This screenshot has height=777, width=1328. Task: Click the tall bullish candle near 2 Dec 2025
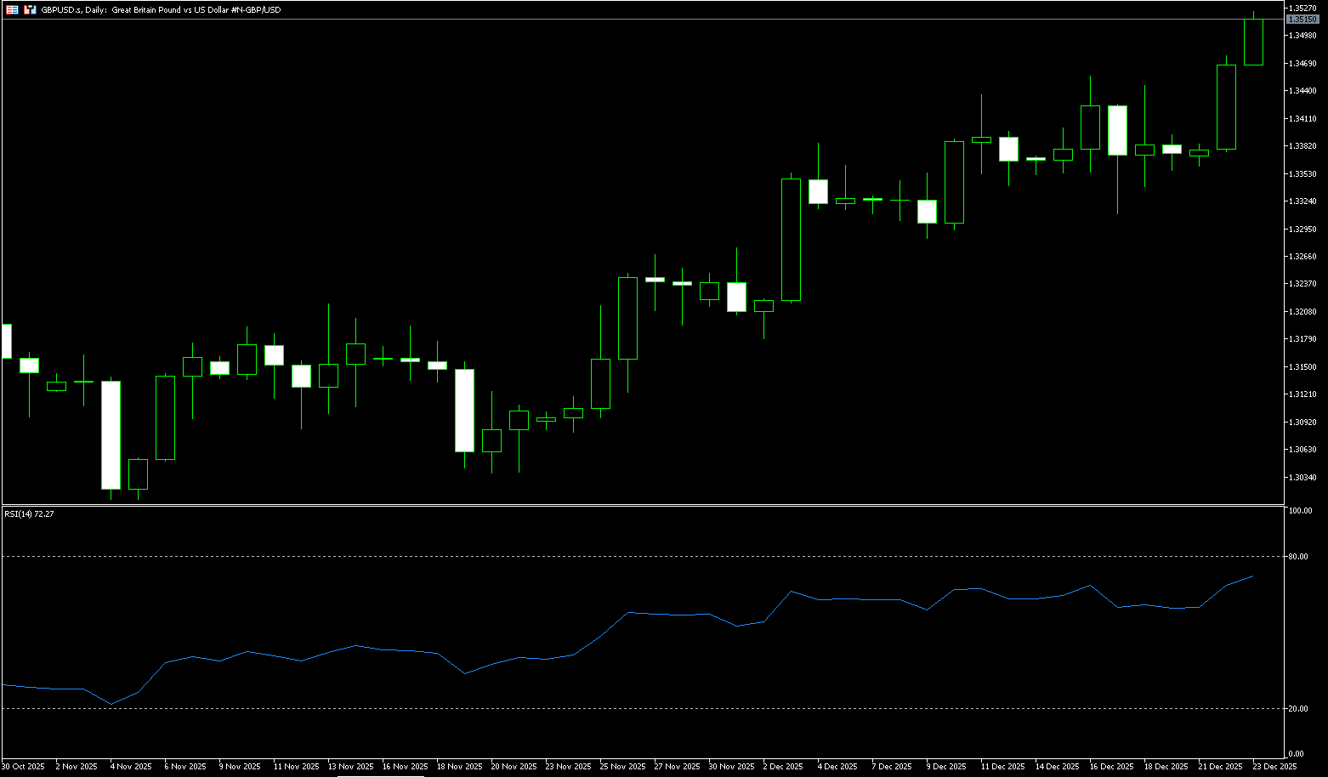pyautogui.click(x=791, y=240)
